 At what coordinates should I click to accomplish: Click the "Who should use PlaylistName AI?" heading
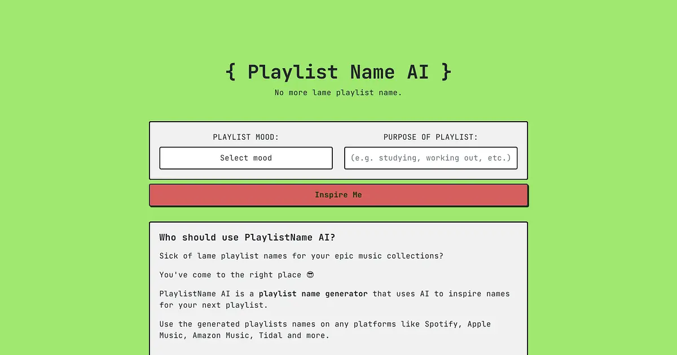[247, 237]
